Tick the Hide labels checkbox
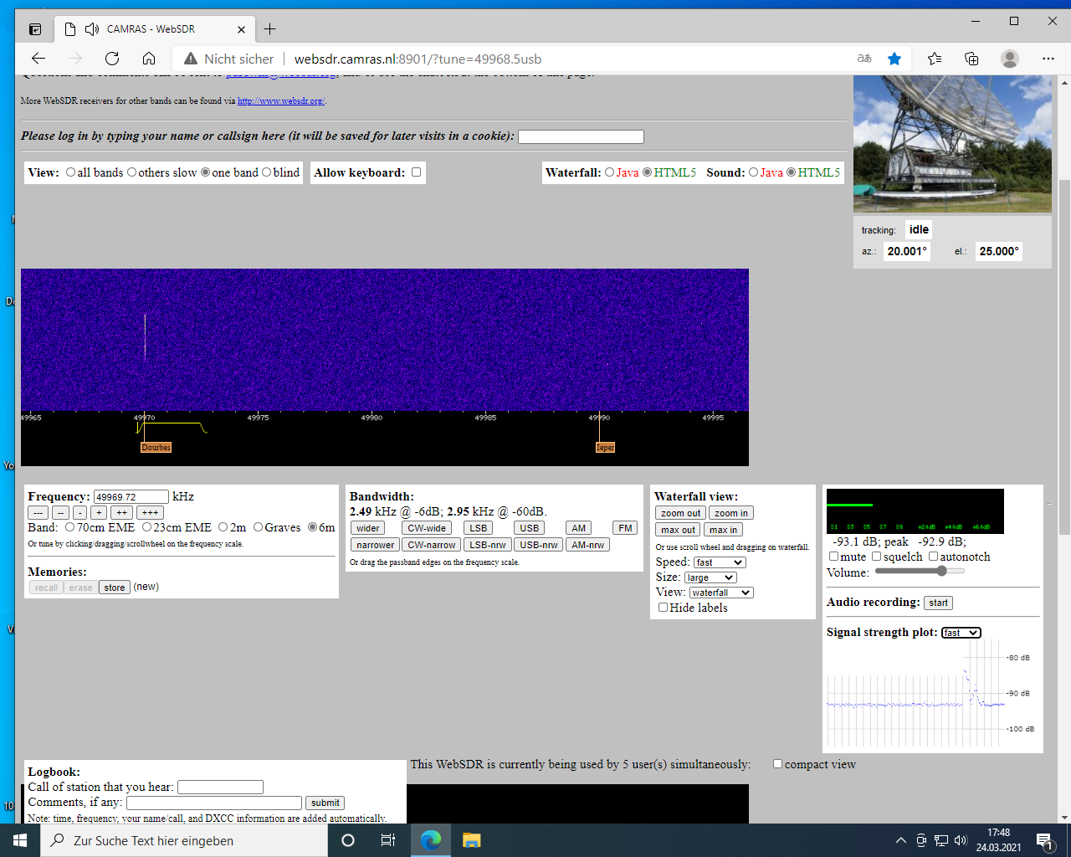Screen dimensions: 1071x857 (663, 608)
